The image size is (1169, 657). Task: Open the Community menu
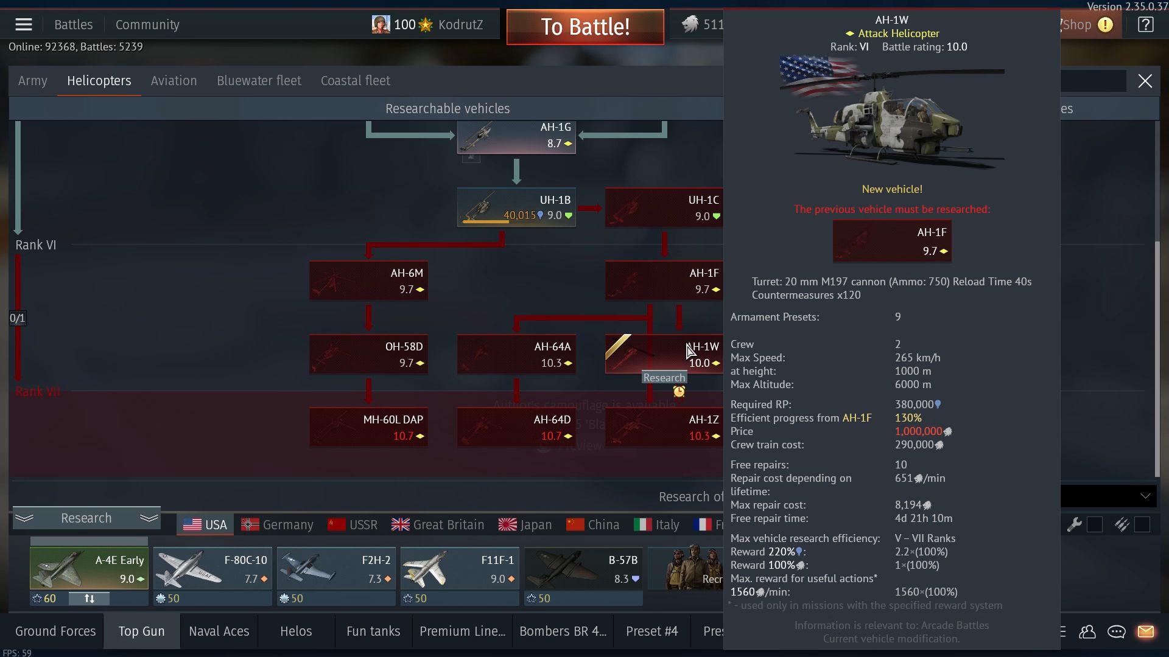pyautogui.click(x=147, y=25)
